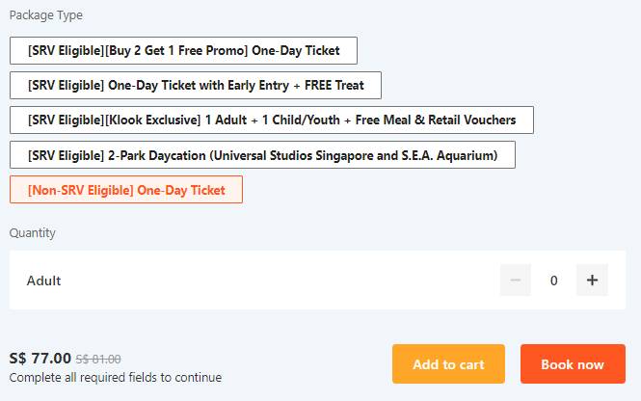Pick Klook Exclusive 1 Adult + 1 Child/Youth package

pos(271,120)
